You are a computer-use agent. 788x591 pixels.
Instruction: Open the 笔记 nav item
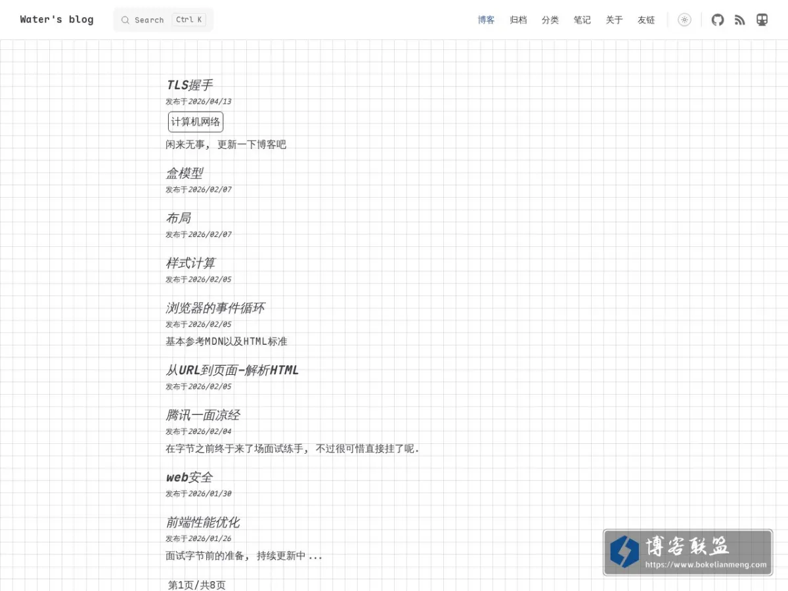(582, 20)
